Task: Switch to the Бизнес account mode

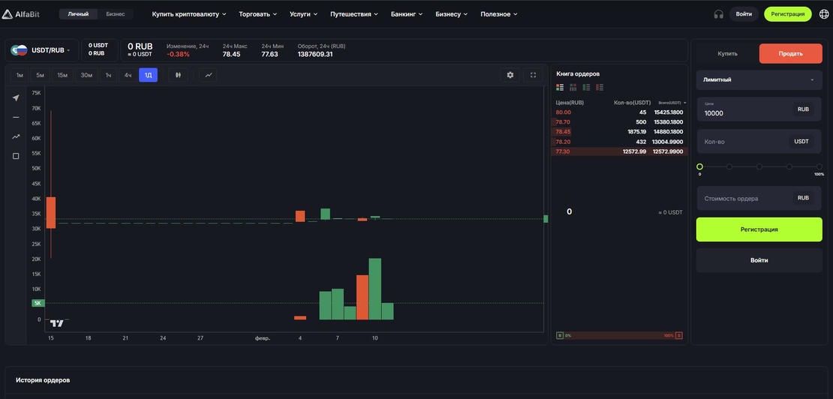Action: (116, 14)
